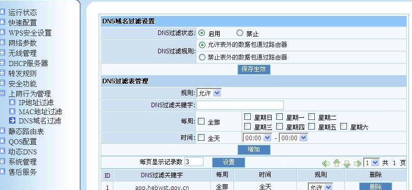Image resolution: width=412 pixels, height=190 pixels.
Task: Open the WPS安全设置 page
Action: pyautogui.click(x=30, y=33)
